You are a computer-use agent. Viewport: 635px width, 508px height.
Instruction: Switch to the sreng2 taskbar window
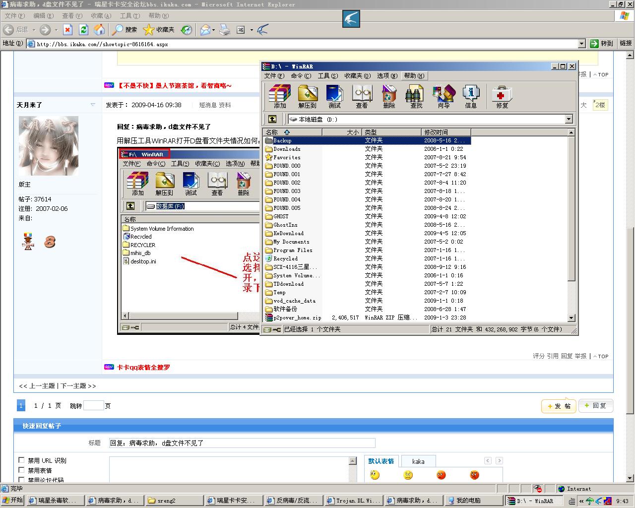click(x=175, y=501)
